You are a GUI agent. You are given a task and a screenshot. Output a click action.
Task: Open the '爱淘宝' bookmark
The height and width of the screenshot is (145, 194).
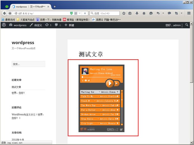pyautogui.click(x=76, y=20)
